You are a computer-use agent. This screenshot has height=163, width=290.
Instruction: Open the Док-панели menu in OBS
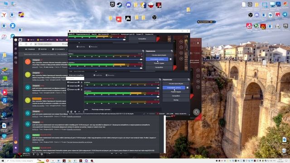click(x=103, y=34)
